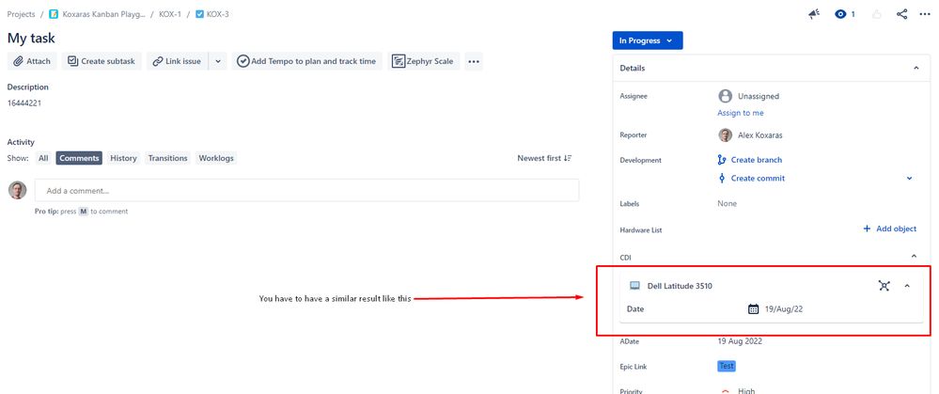This screenshot has height=394, width=939.
Task: Open Koxaras Kanban Playground breadcrumb
Action: pyautogui.click(x=97, y=14)
